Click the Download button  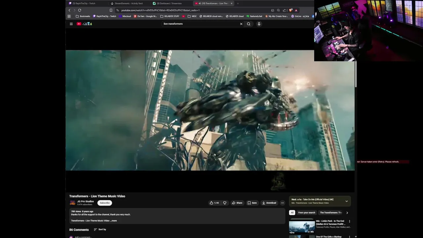[x=269, y=203]
